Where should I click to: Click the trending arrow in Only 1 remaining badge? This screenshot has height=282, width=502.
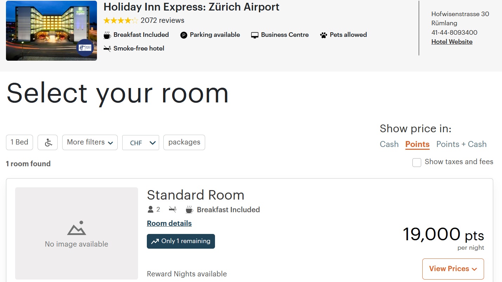point(155,241)
